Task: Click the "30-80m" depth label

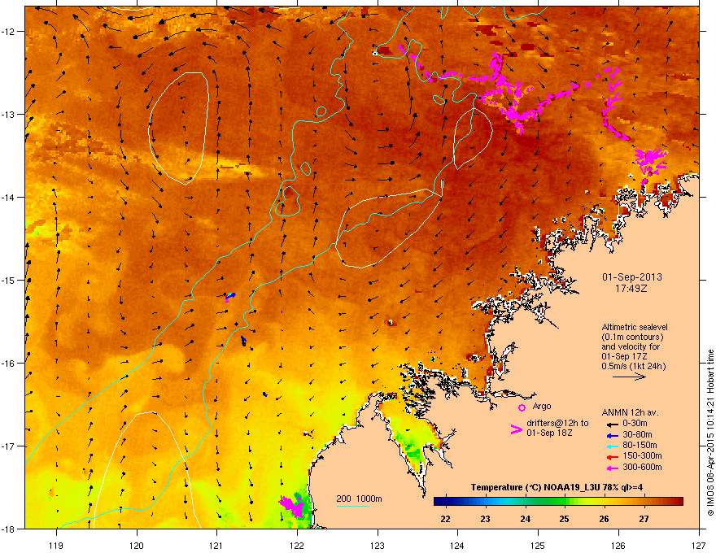Action: point(637,434)
